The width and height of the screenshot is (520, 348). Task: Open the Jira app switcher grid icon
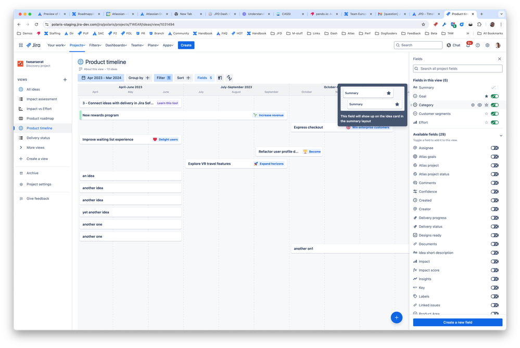pyautogui.click(x=21, y=45)
